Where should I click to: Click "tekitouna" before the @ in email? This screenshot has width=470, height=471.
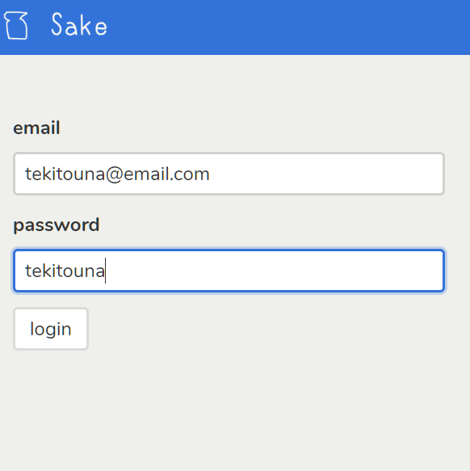65,175
